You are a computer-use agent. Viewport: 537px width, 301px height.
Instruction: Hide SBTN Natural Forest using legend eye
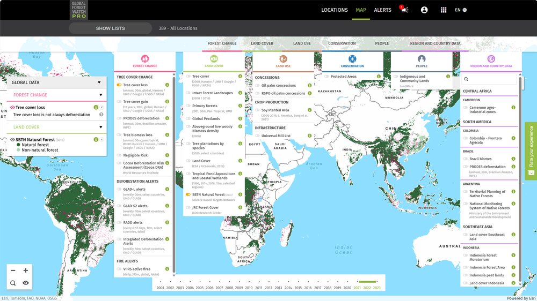tap(12, 139)
